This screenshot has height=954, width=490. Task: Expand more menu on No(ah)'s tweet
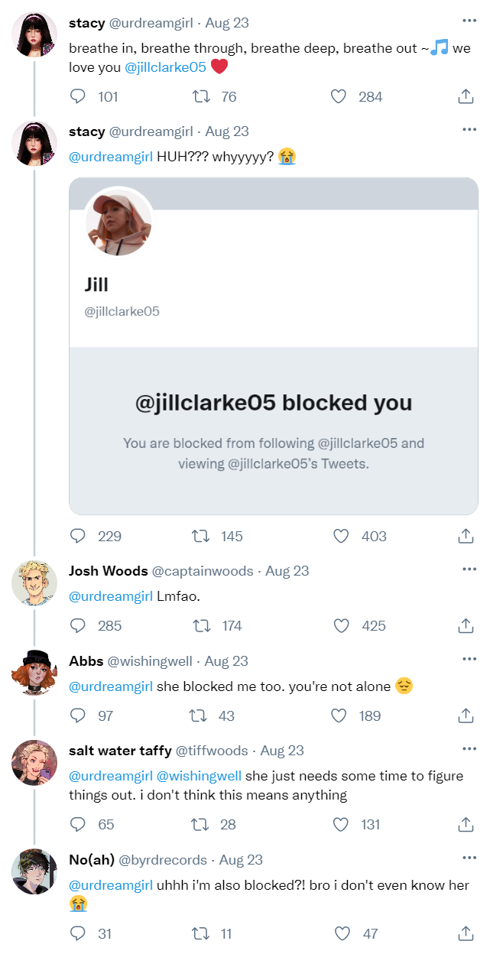pyautogui.click(x=469, y=858)
